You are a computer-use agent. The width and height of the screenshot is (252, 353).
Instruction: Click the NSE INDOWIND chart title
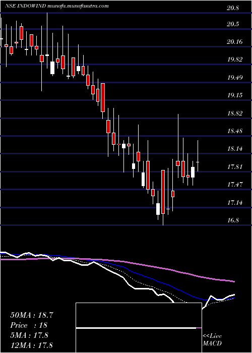(57, 6)
